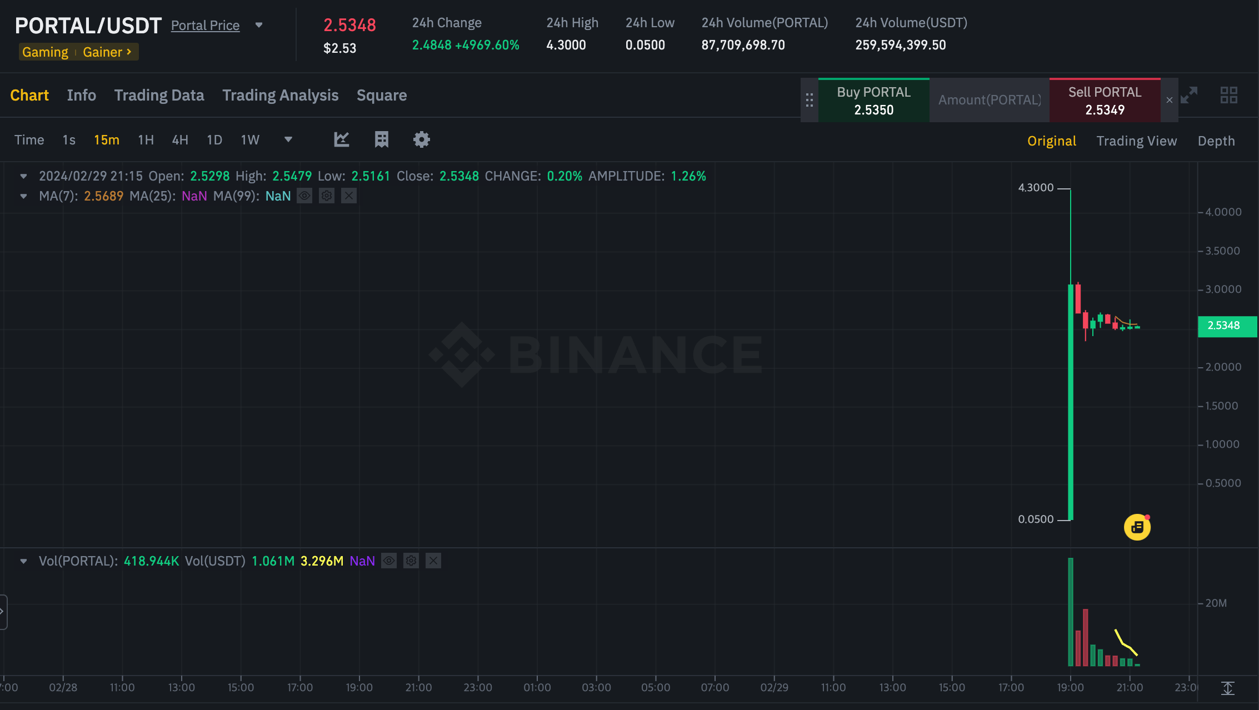Toggle MA indicator visibility eye

tap(304, 196)
